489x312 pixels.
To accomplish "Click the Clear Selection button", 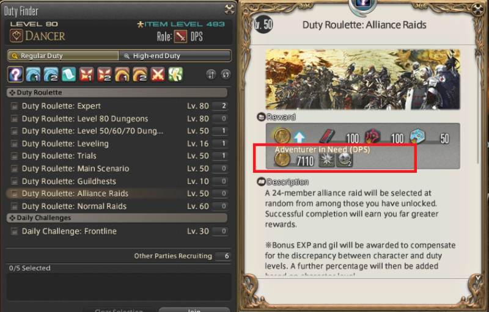I will [x=119, y=310].
